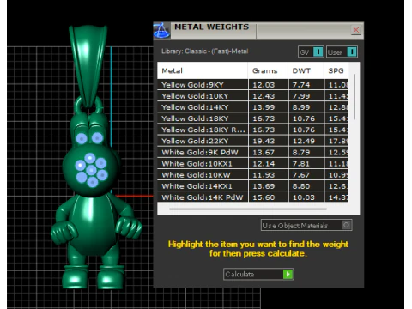The height and width of the screenshot is (309, 412).
Task: Select the White Gold:14KX1 row
Action: [x=252, y=186]
